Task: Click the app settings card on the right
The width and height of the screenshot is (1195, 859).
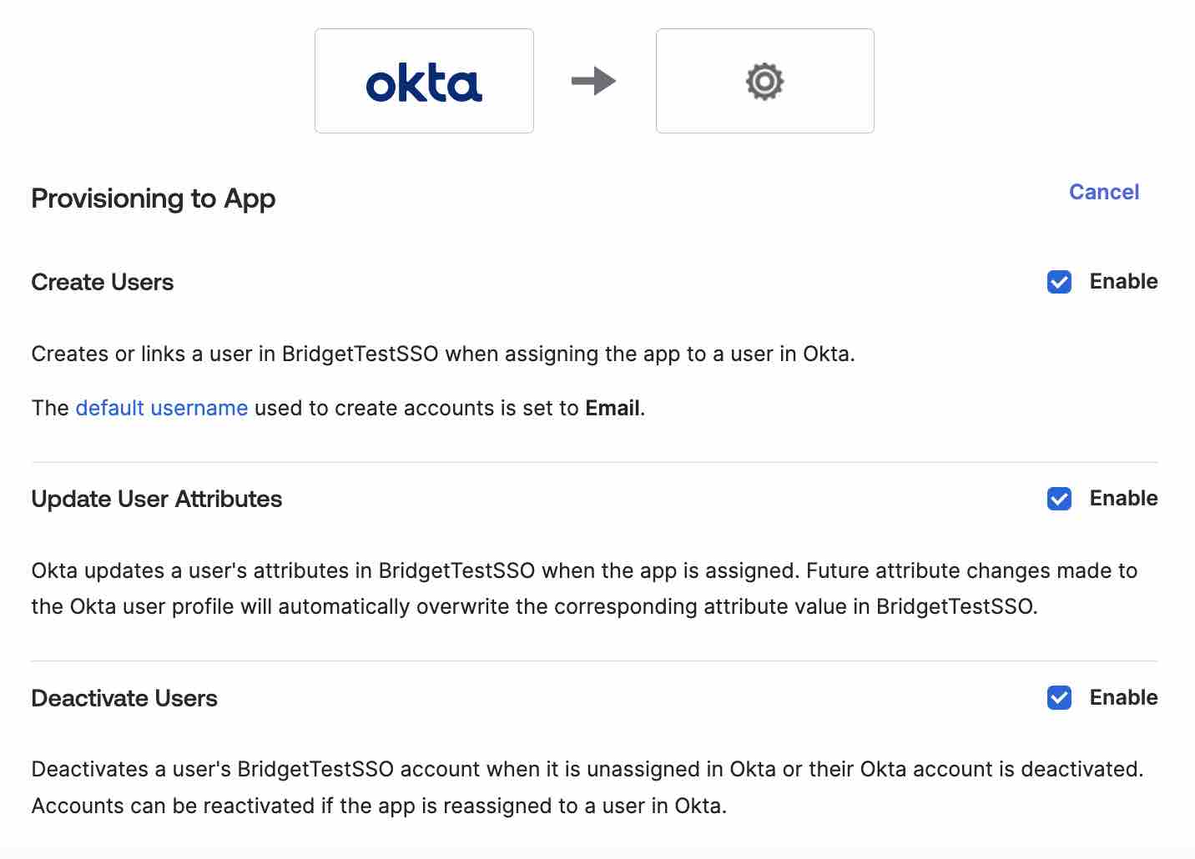Action: point(764,81)
